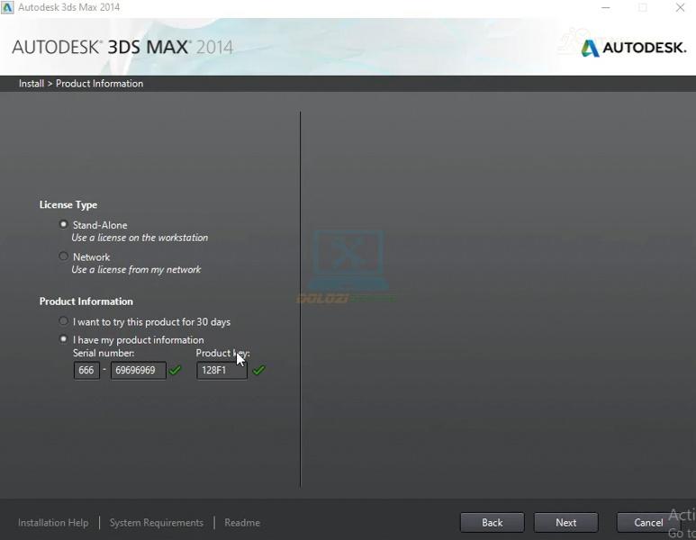696x540 pixels.
Task: Select the Stand-Alone license option
Action: 63,224
